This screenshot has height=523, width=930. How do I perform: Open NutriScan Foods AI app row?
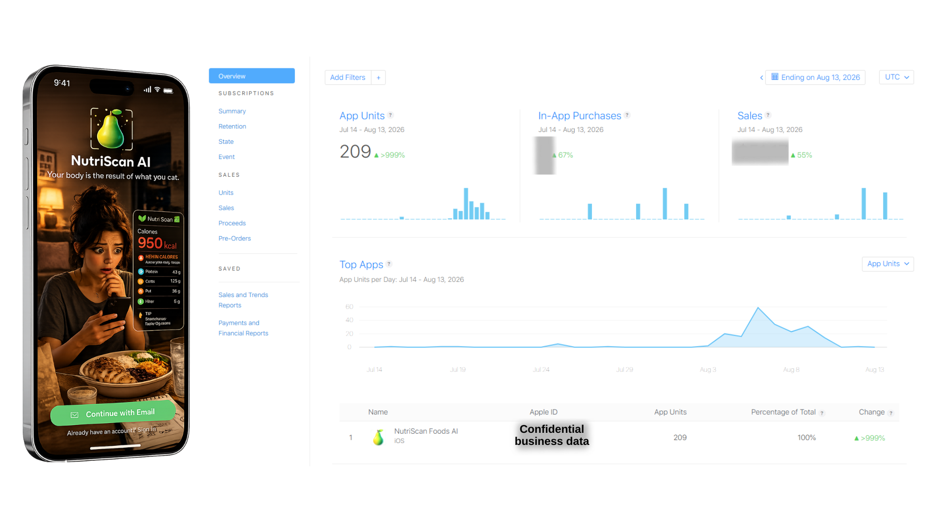click(x=619, y=438)
